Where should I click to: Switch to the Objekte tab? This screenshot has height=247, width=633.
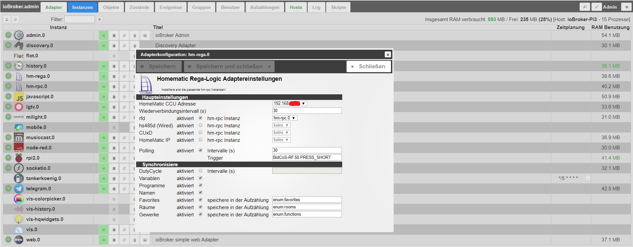111,7
